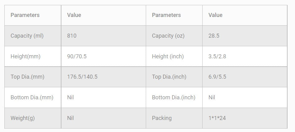
Task: Click the Weight(g) parameter cell
Action: (x=23, y=118)
